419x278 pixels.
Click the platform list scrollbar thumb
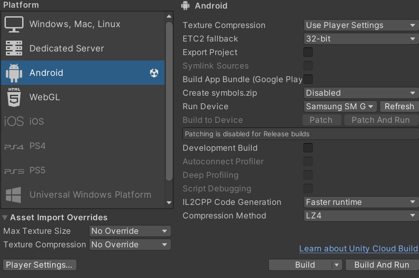click(169, 102)
